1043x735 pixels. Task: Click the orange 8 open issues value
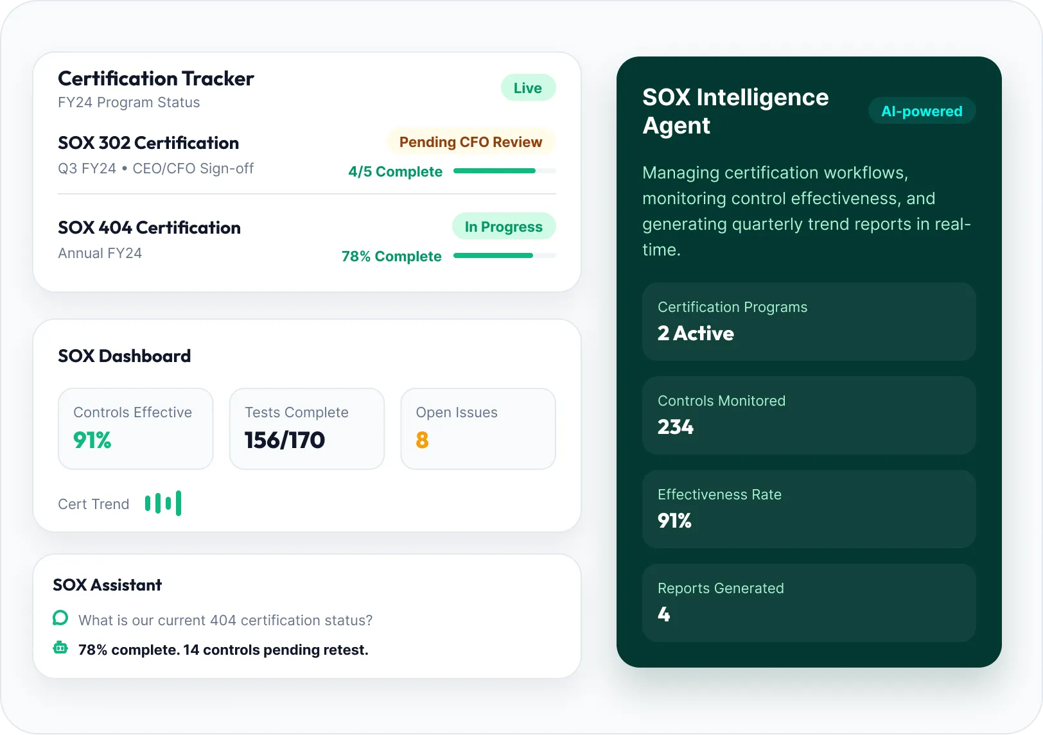pos(422,440)
